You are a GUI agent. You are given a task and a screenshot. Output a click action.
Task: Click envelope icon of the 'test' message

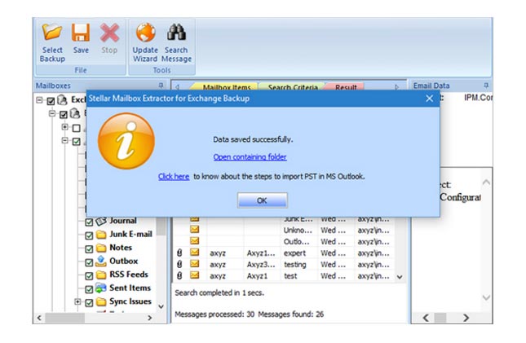195,275
